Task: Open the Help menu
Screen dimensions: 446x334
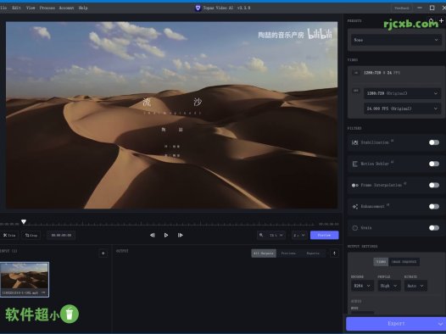Action: [x=83, y=8]
